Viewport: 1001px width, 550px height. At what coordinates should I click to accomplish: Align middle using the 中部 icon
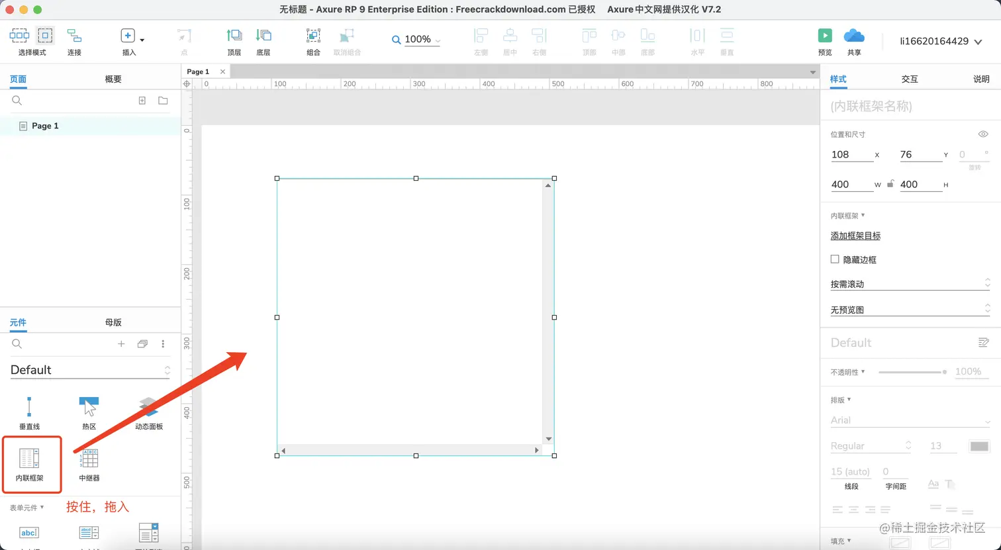coord(618,36)
